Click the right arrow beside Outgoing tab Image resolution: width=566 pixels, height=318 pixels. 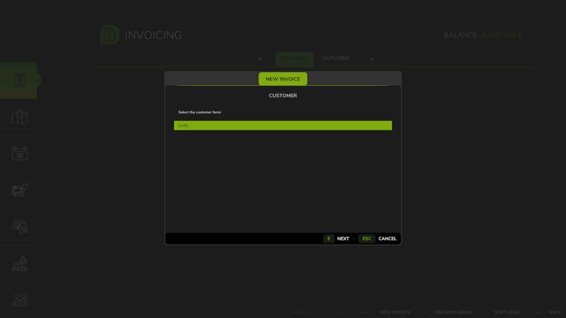coord(372,59)
